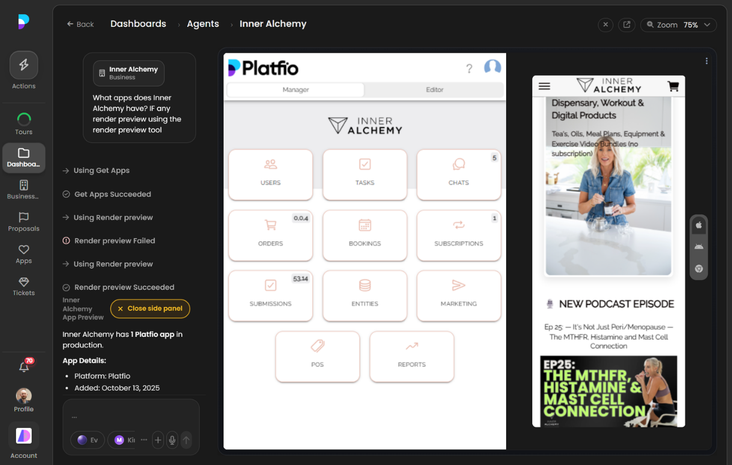Open the Entities tile
The image size is (732, 465).
click(x=365, y=296)
